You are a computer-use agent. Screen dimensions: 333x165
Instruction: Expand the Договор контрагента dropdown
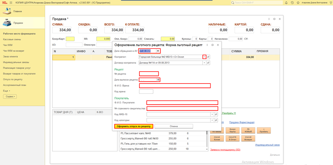(204, 63)
